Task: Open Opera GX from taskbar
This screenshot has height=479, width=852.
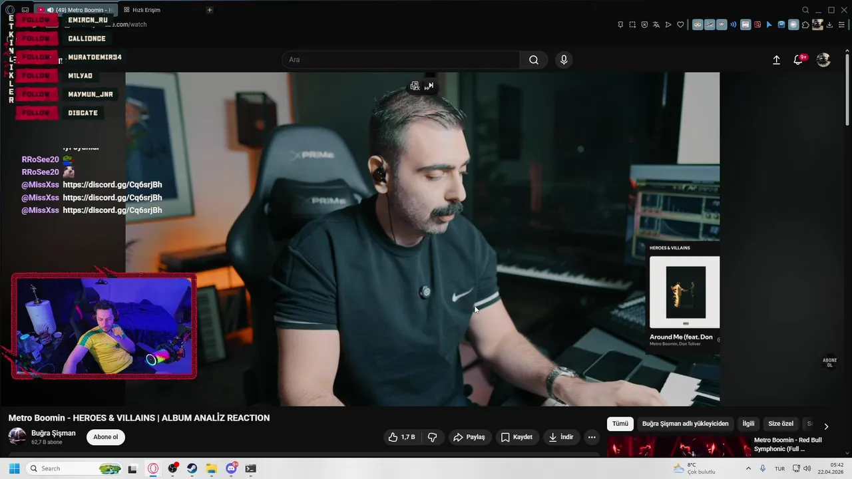Action: [153, 468]
